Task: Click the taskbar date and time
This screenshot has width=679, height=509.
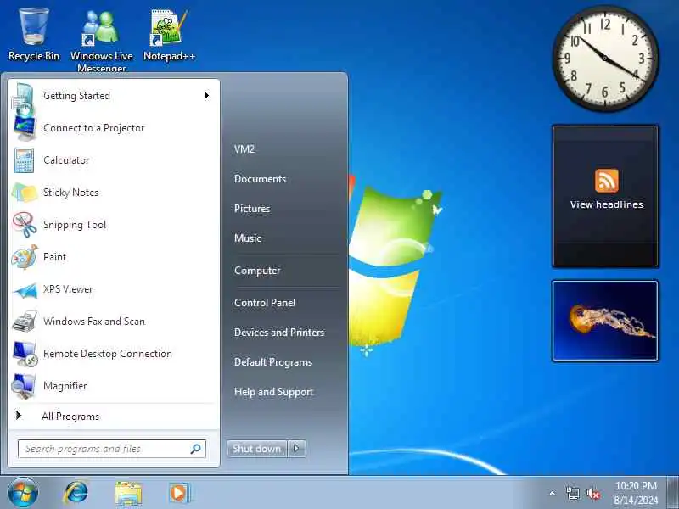Action: click(x=636, y=493)
